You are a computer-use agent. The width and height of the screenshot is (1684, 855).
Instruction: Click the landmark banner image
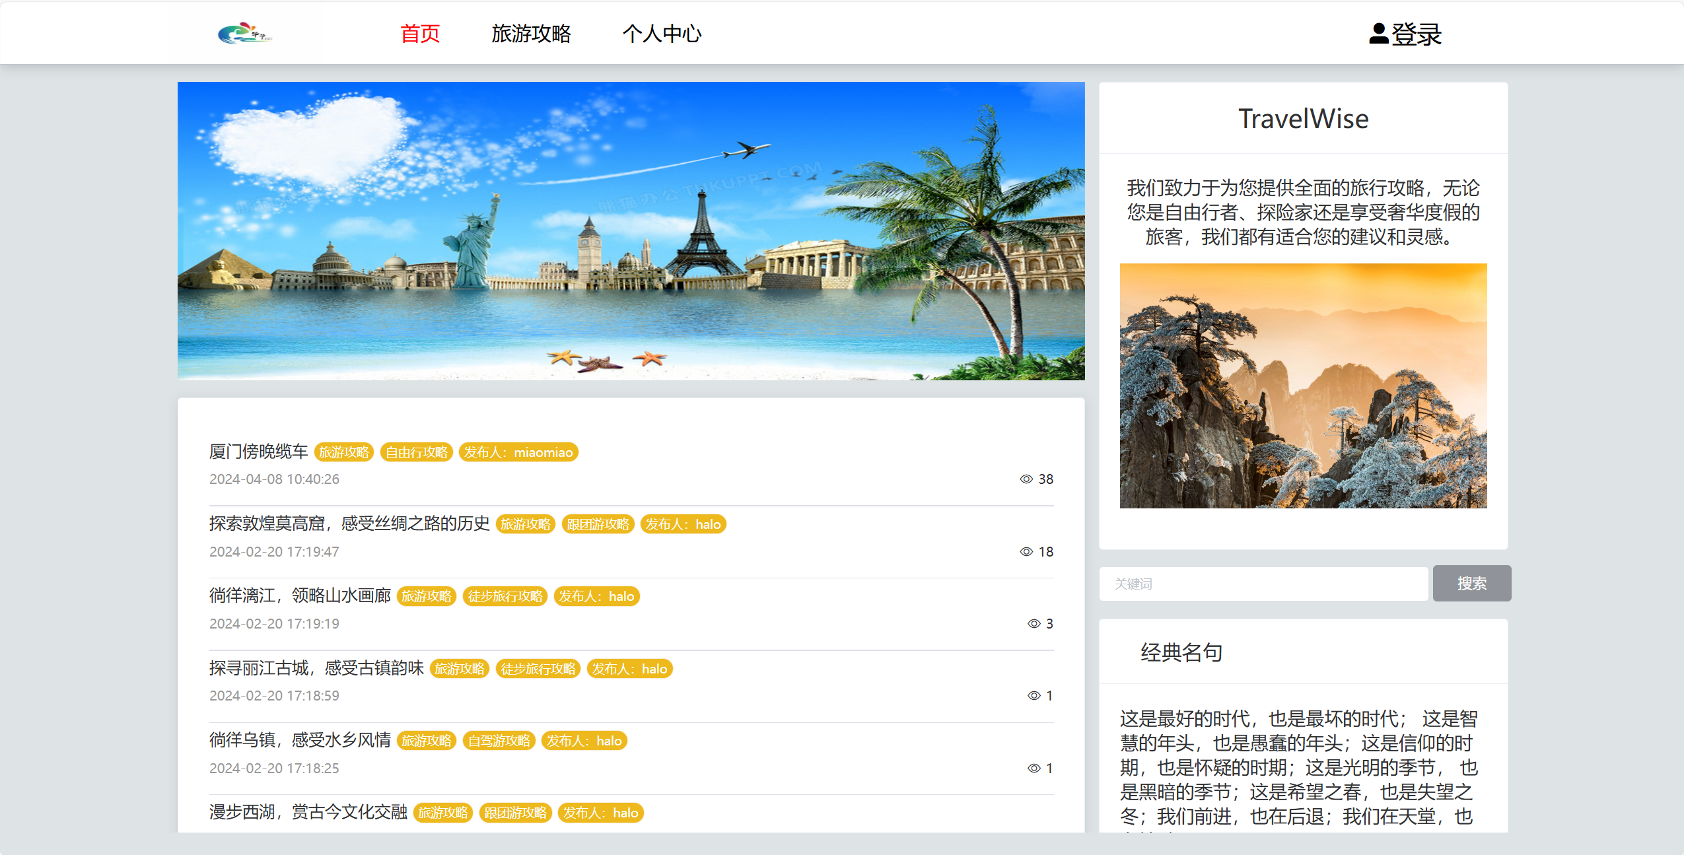pyautogui.click(x=631, y=230)
